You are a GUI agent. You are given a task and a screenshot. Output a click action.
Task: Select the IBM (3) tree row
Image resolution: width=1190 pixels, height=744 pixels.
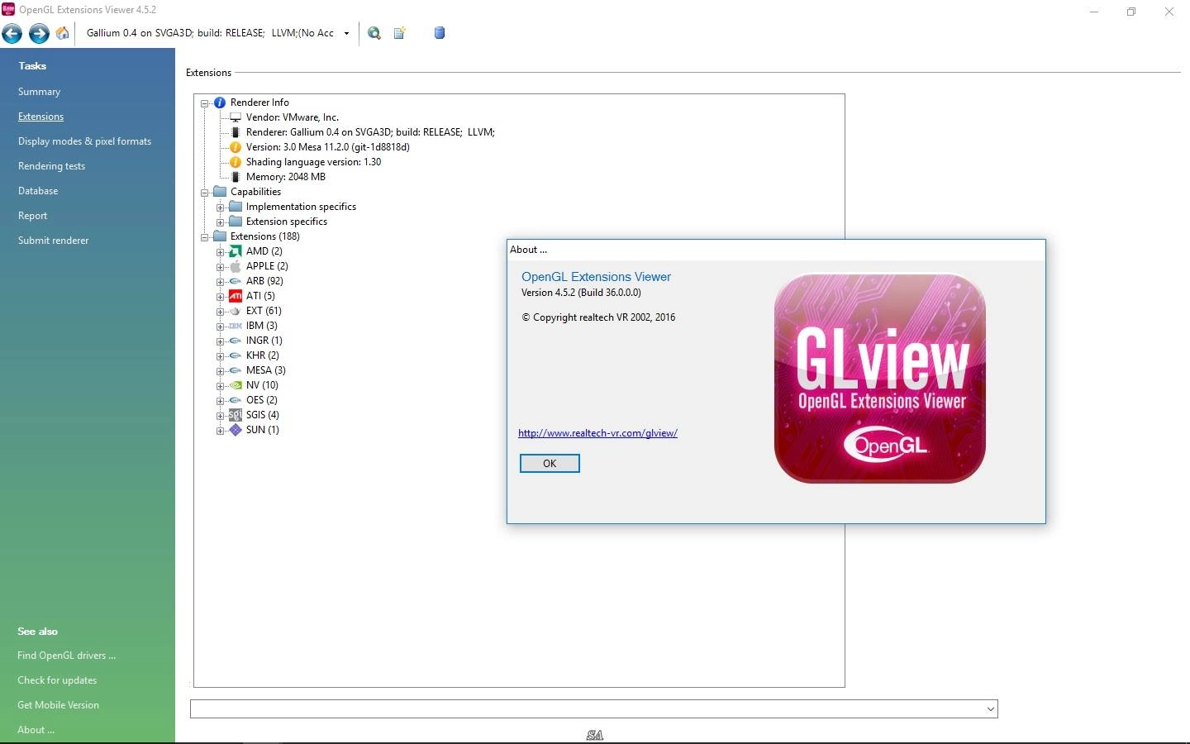(x=261, y=326)
